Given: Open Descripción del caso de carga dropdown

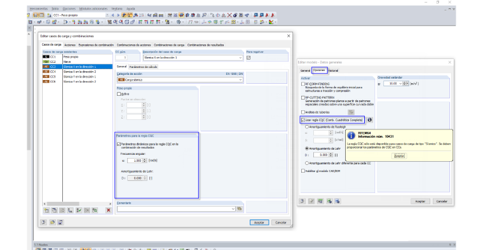Looking at the screenshot, I should (240, 58).
